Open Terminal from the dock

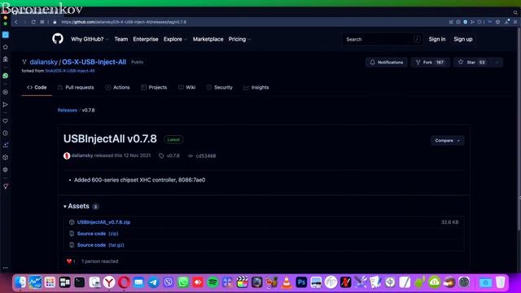click(80, 282)
